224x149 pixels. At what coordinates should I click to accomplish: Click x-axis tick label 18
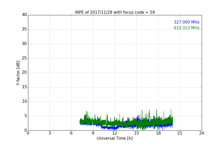(x=158, y=133)
